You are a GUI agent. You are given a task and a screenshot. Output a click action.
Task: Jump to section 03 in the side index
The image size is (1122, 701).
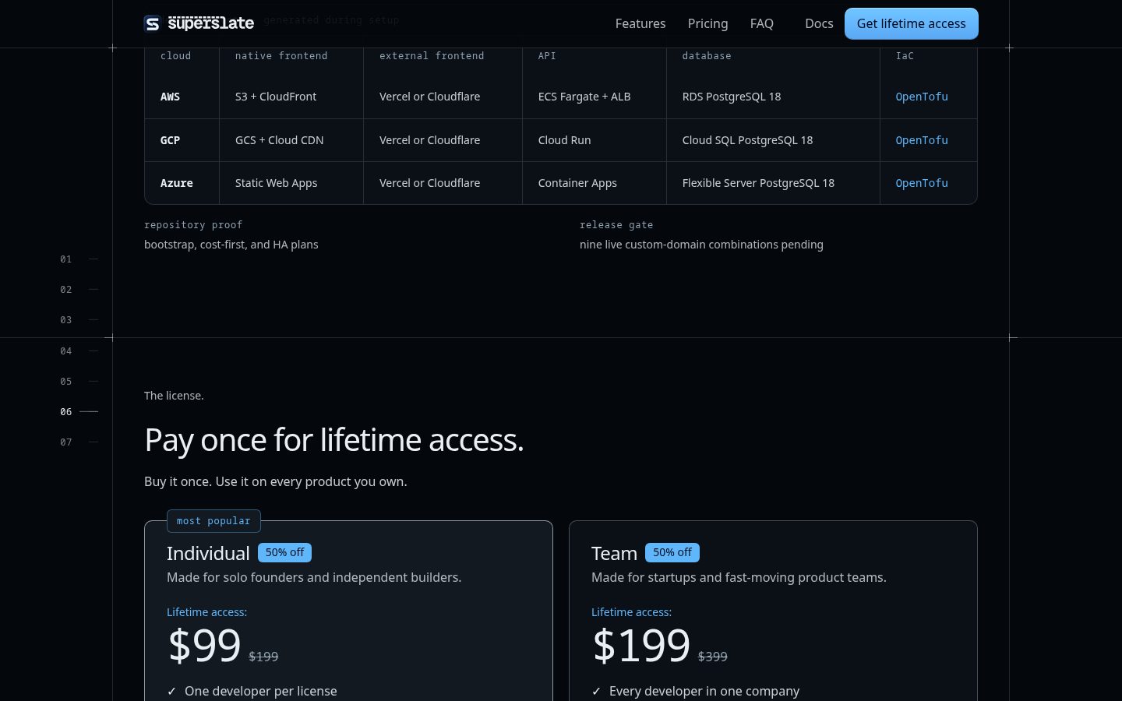tap(79, 319)
